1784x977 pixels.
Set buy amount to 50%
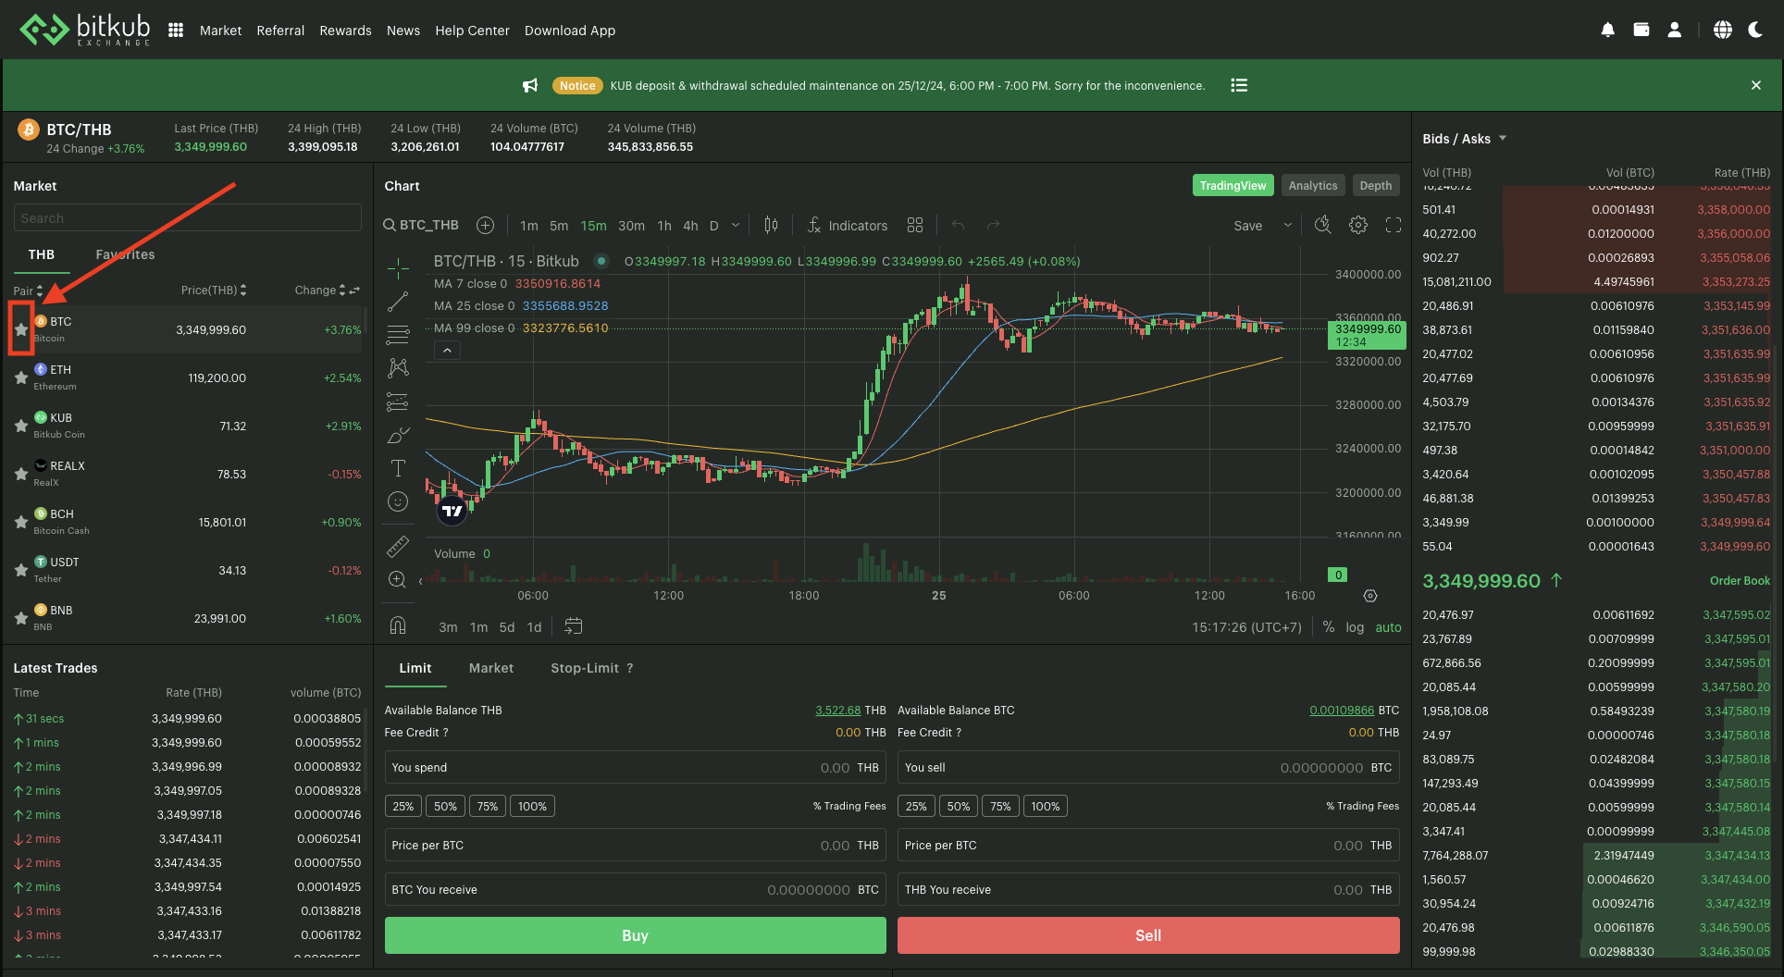pyautogui.click(x=445, y=806)
